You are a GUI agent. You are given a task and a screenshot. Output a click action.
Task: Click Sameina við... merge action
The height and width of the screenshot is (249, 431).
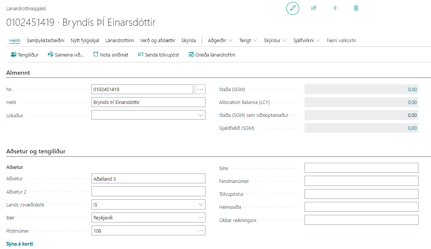coord(66,55)
